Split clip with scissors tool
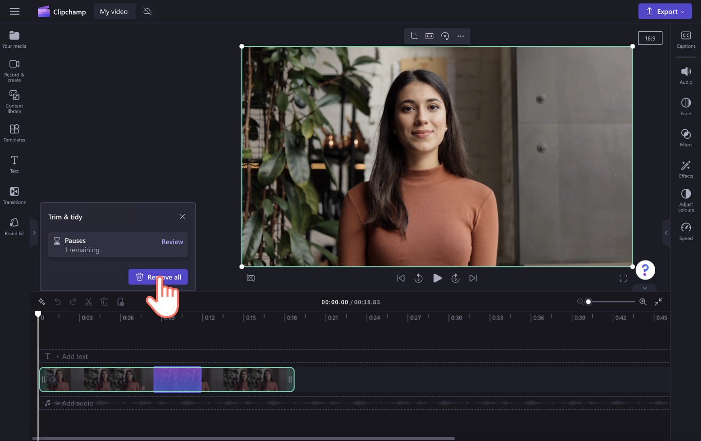The image size is (701, 441). (x=89, y=302)
